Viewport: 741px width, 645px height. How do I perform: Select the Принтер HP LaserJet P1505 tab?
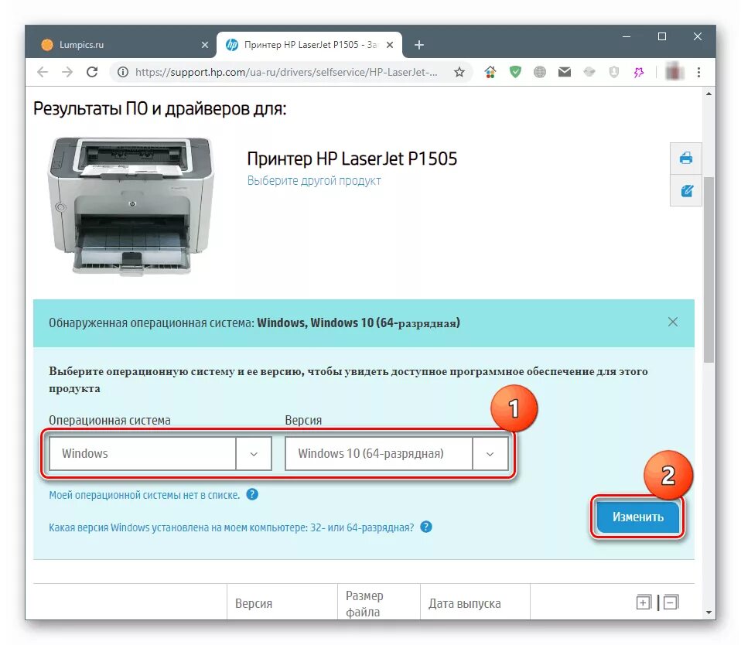coord(309,45)
